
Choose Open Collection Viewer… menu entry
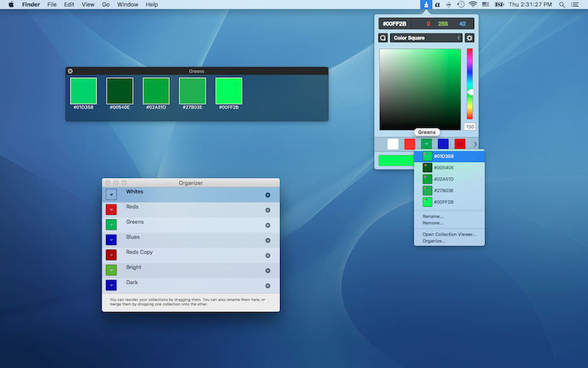[449, 234]
